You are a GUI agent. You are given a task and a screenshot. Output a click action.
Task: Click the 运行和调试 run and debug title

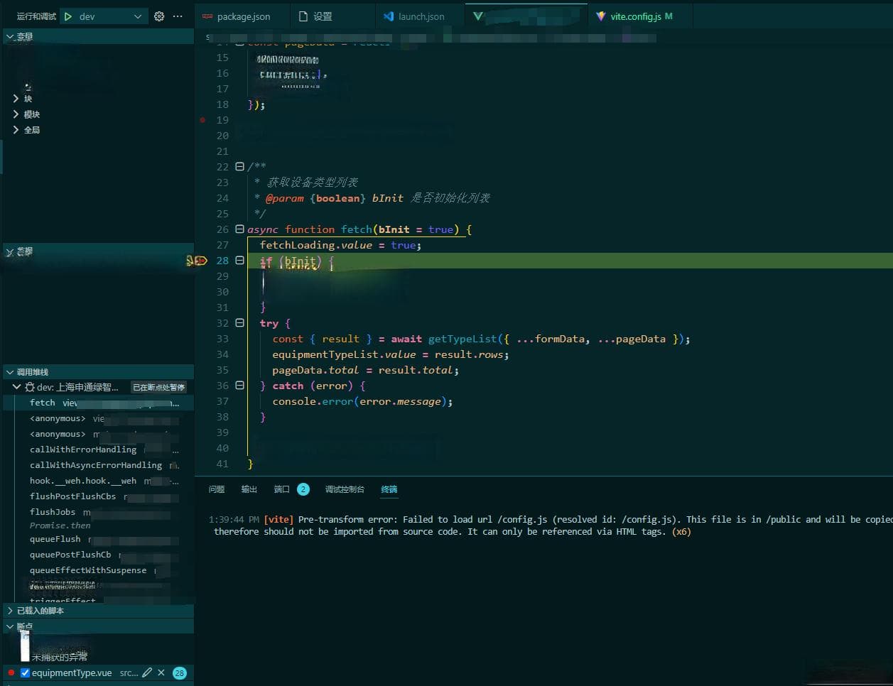point(36,16)
